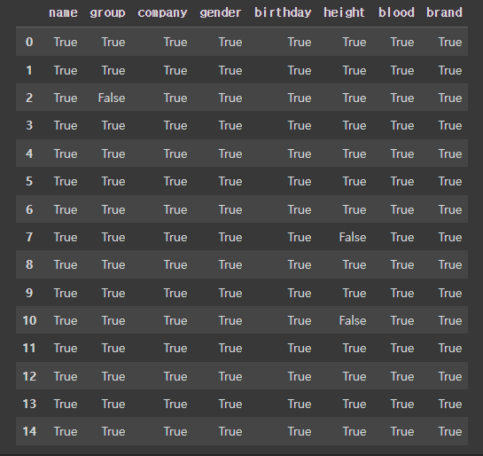Select True in row 4 birthday column
Viewport: 483px width, 456px height.
pyautogui.click(x=300, y=153)
